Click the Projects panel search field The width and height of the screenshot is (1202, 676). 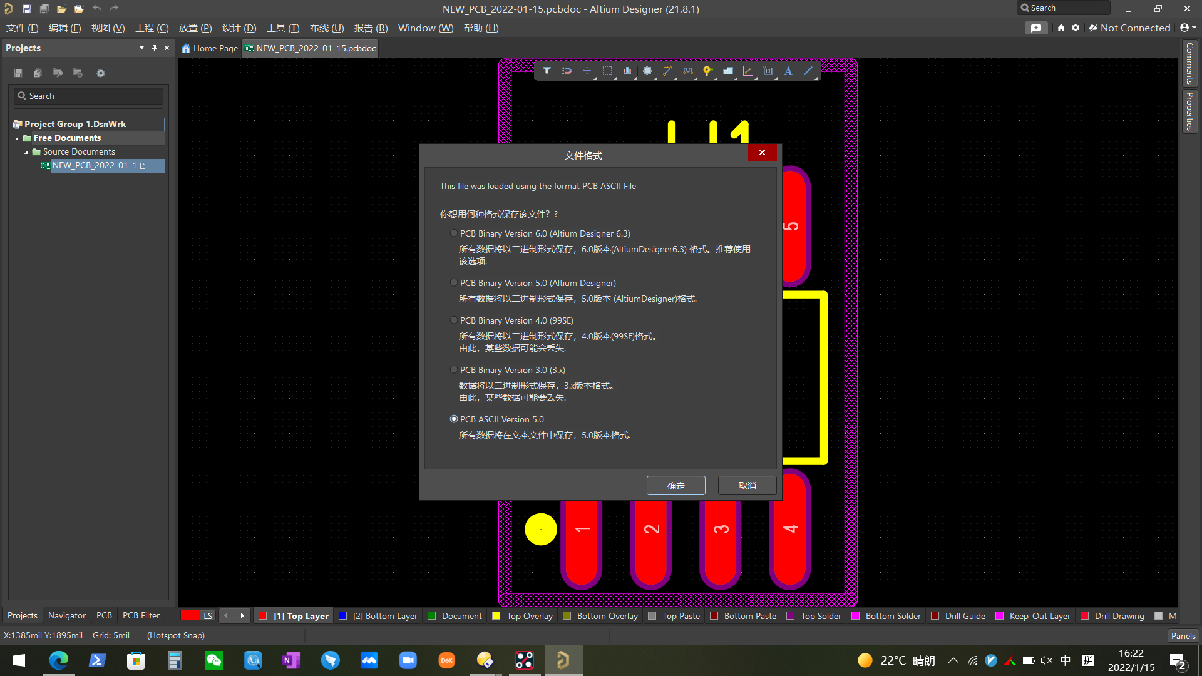point(88,95)
